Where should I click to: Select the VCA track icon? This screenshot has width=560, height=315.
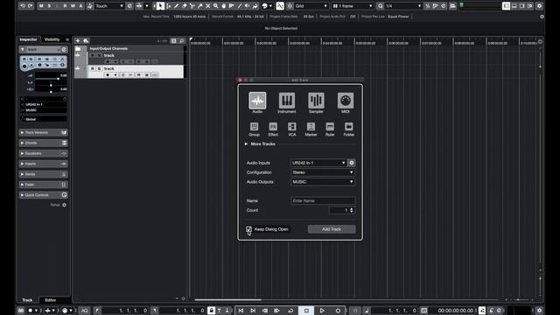coord(291,127)
